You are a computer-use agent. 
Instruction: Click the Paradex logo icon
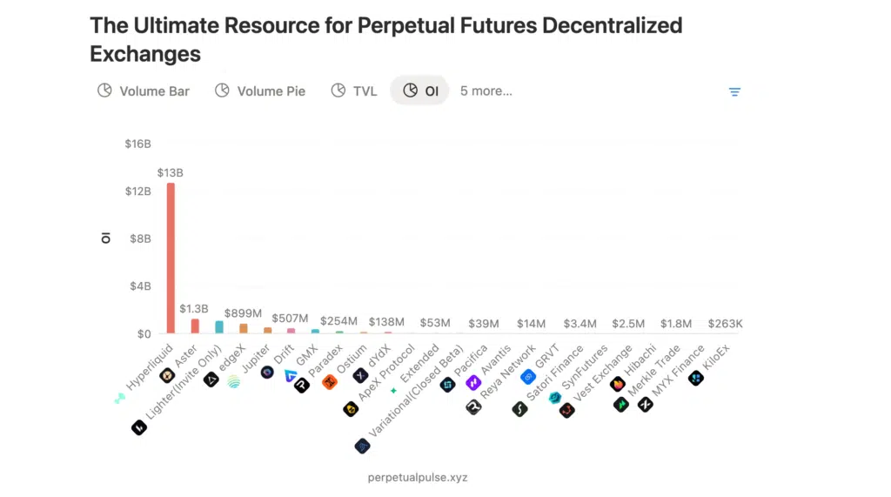tap(302, 384)
